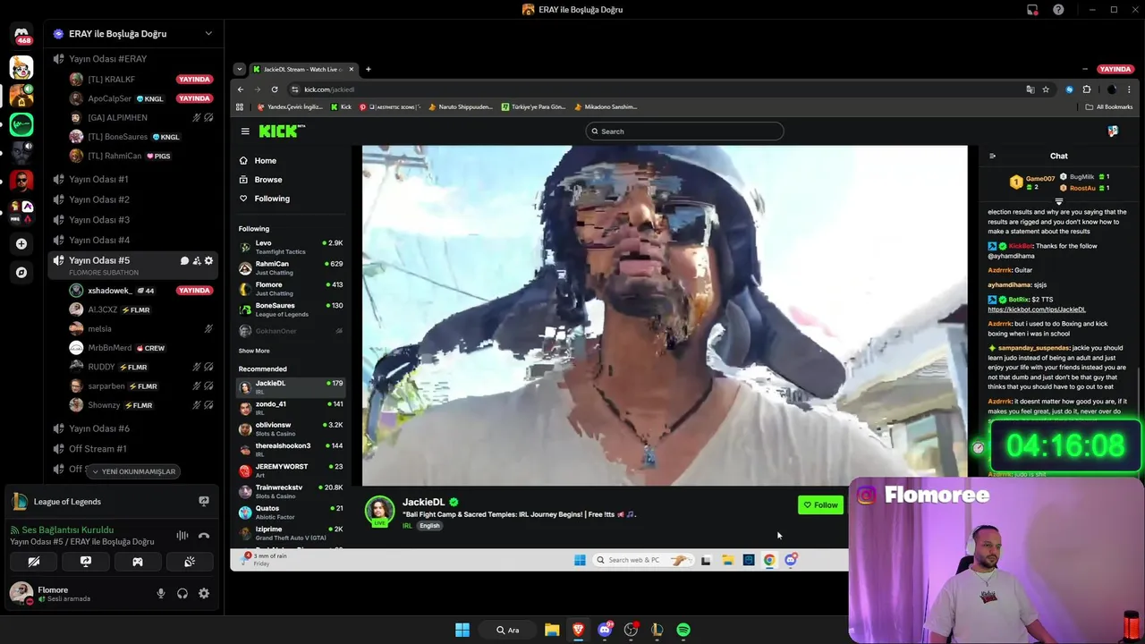Go to Kick Home
Screen dimensions: 1145x644
coord(265,161)
